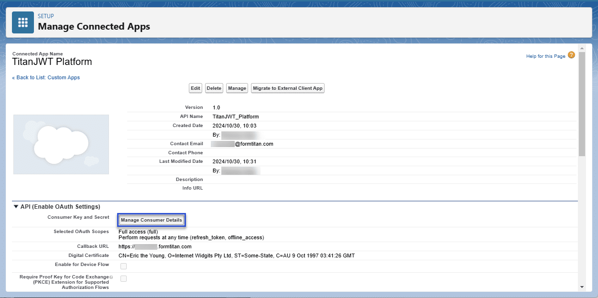Enable the Device Flow checkbox

123,266
